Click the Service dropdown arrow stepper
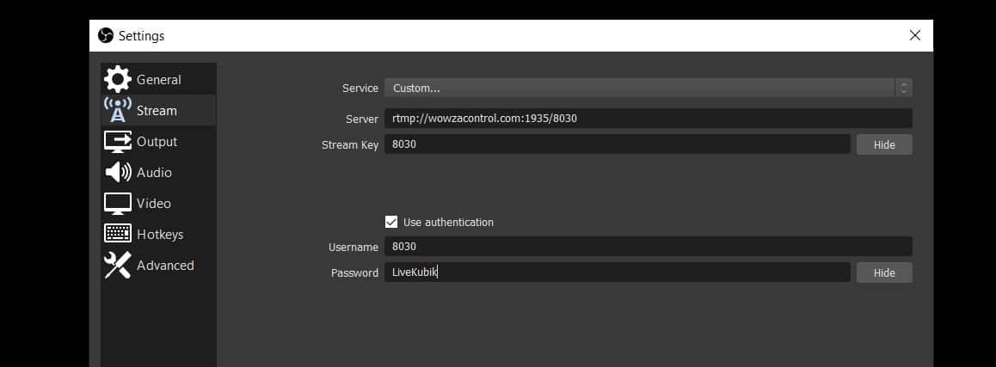This screenshot has height=367, width=996. [x=904, y=89]
